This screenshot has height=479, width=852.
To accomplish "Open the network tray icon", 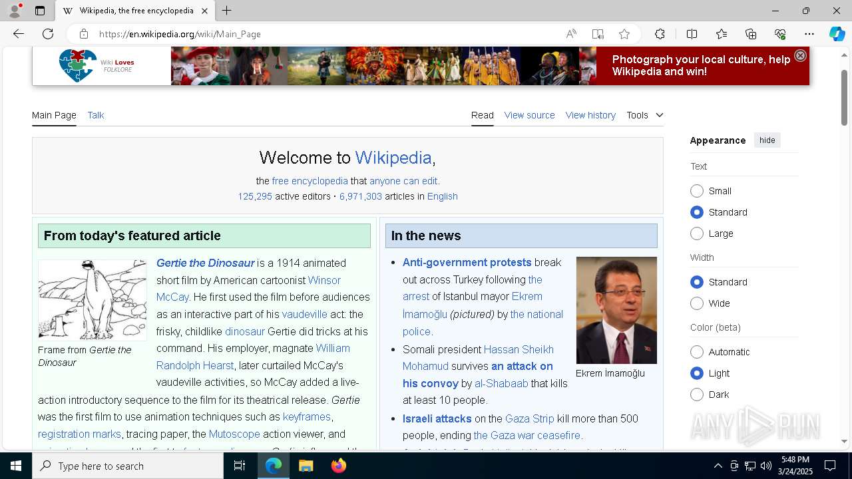I will [750, 466].
